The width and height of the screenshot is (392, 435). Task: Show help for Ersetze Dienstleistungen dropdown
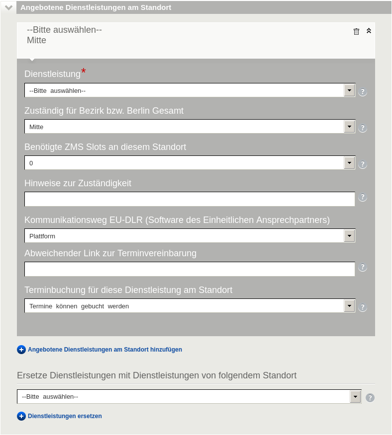tap(370, 398)
